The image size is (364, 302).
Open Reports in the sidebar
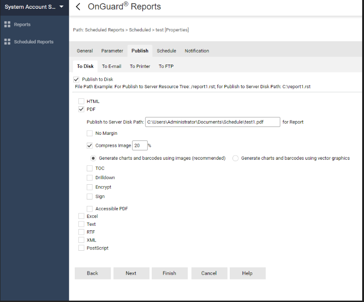click(x=22, y=24)
